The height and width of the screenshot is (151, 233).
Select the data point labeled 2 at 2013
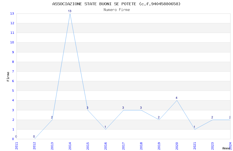(52, 120)
